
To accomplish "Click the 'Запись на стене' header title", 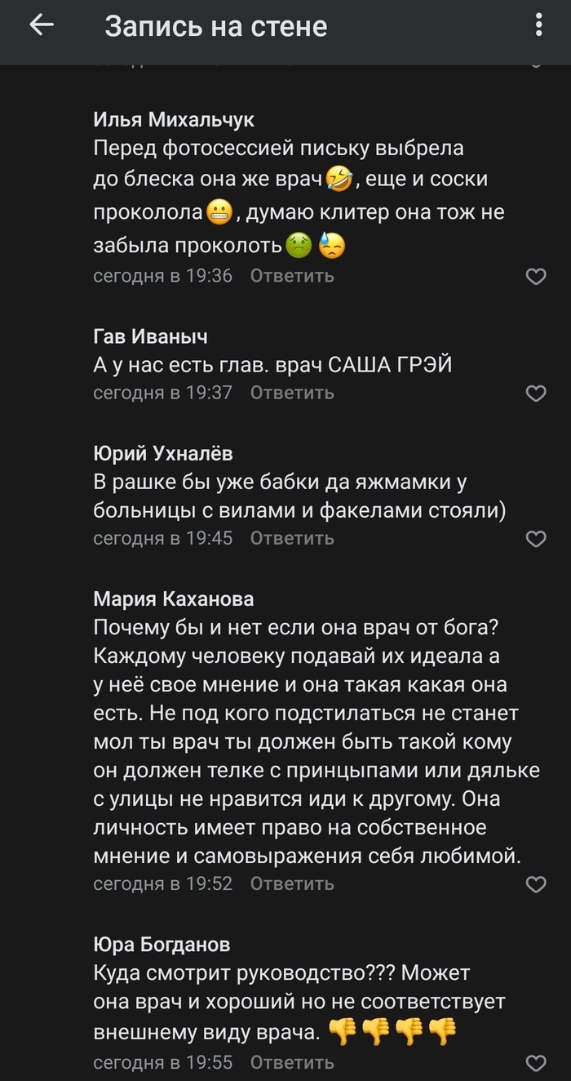I will [x=215, y=27].
